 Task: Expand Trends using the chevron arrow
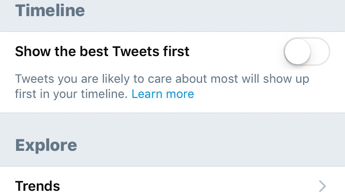click(x=322, y=186)
